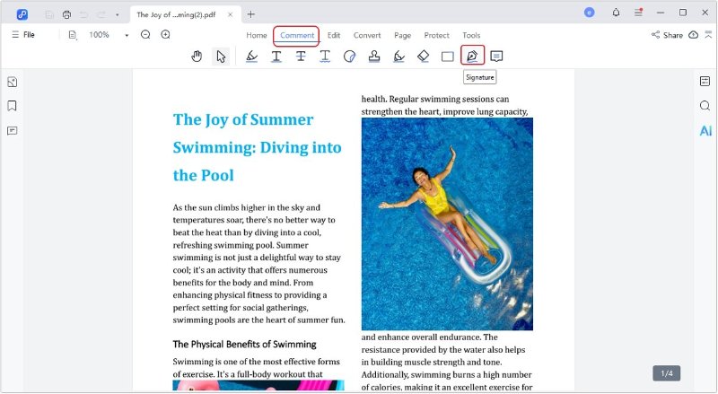Open a new tab with plus button
Screen dimensions: 718x394
tap(251, 14)
